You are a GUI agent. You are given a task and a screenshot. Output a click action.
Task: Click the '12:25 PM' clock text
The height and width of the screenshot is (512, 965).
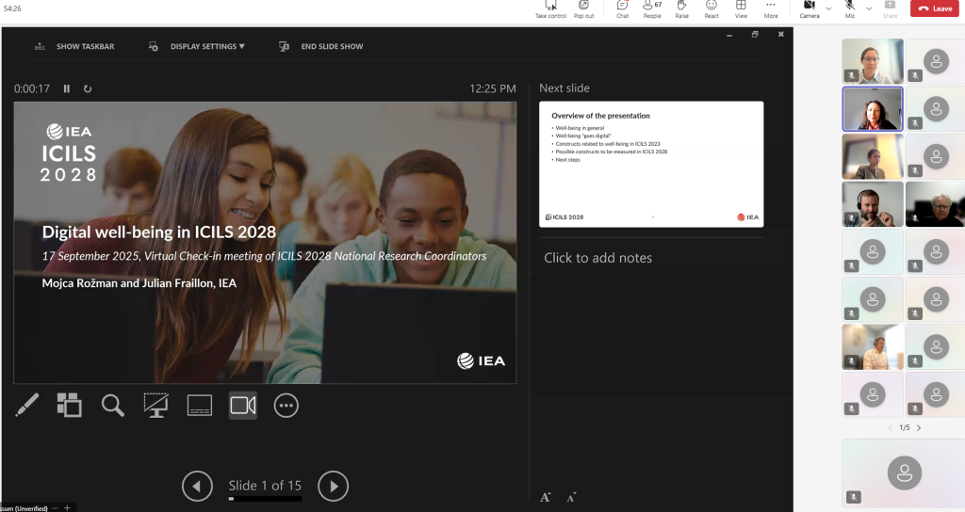click(492, 88)
